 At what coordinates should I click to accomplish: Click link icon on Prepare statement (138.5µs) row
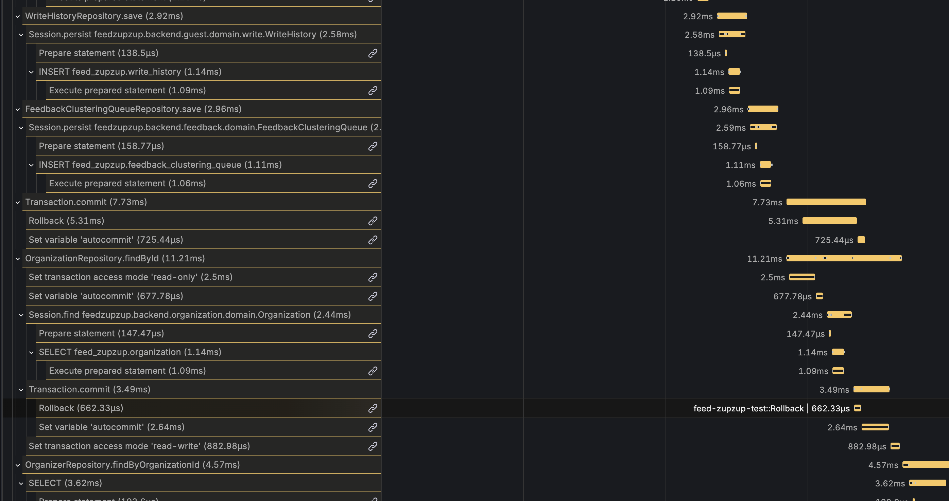pos(373,53)
